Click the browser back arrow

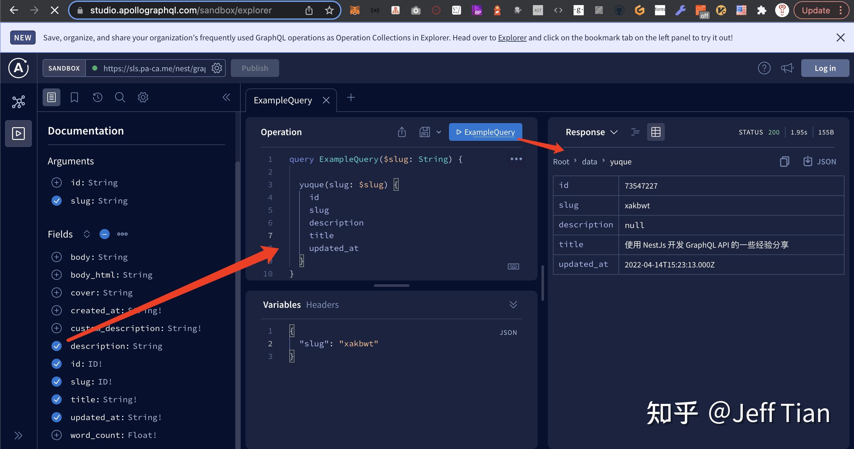point(14,10)
